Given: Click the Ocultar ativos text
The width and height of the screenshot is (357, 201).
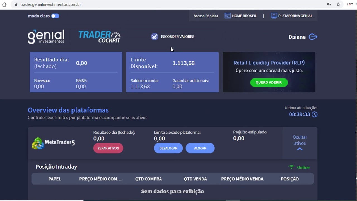Looking at the screenshot, I should pos(300,140).
